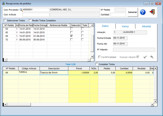This screenshot has height=116, width=163.
Task: Click the down arrow of orders list scrollbar
Action: [92, 57]
